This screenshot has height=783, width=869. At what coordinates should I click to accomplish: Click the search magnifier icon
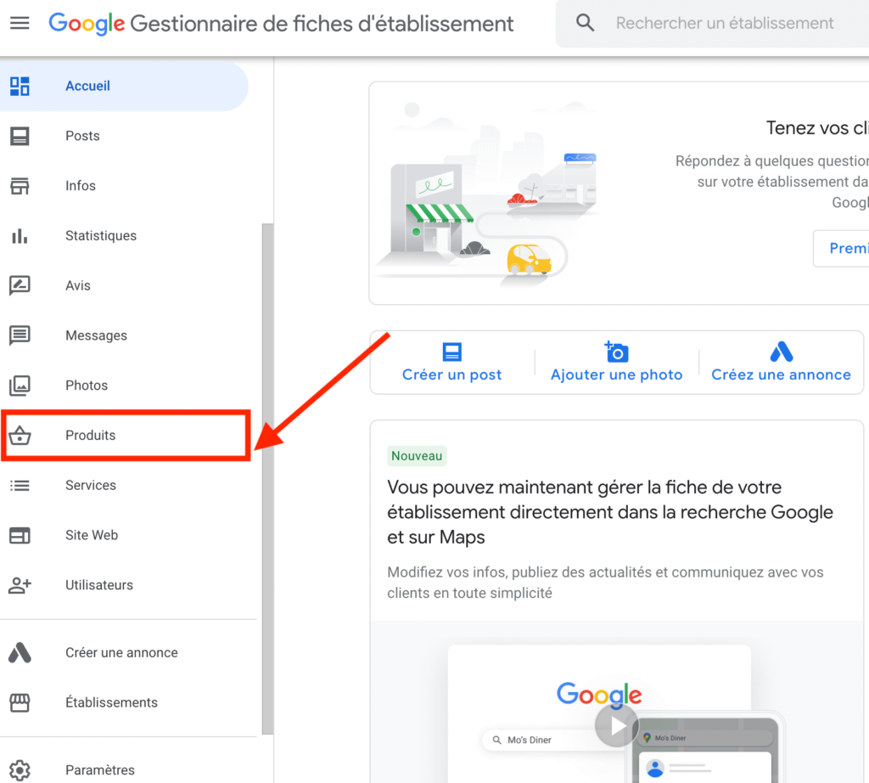pyautogui.click(x=586, y=23)
